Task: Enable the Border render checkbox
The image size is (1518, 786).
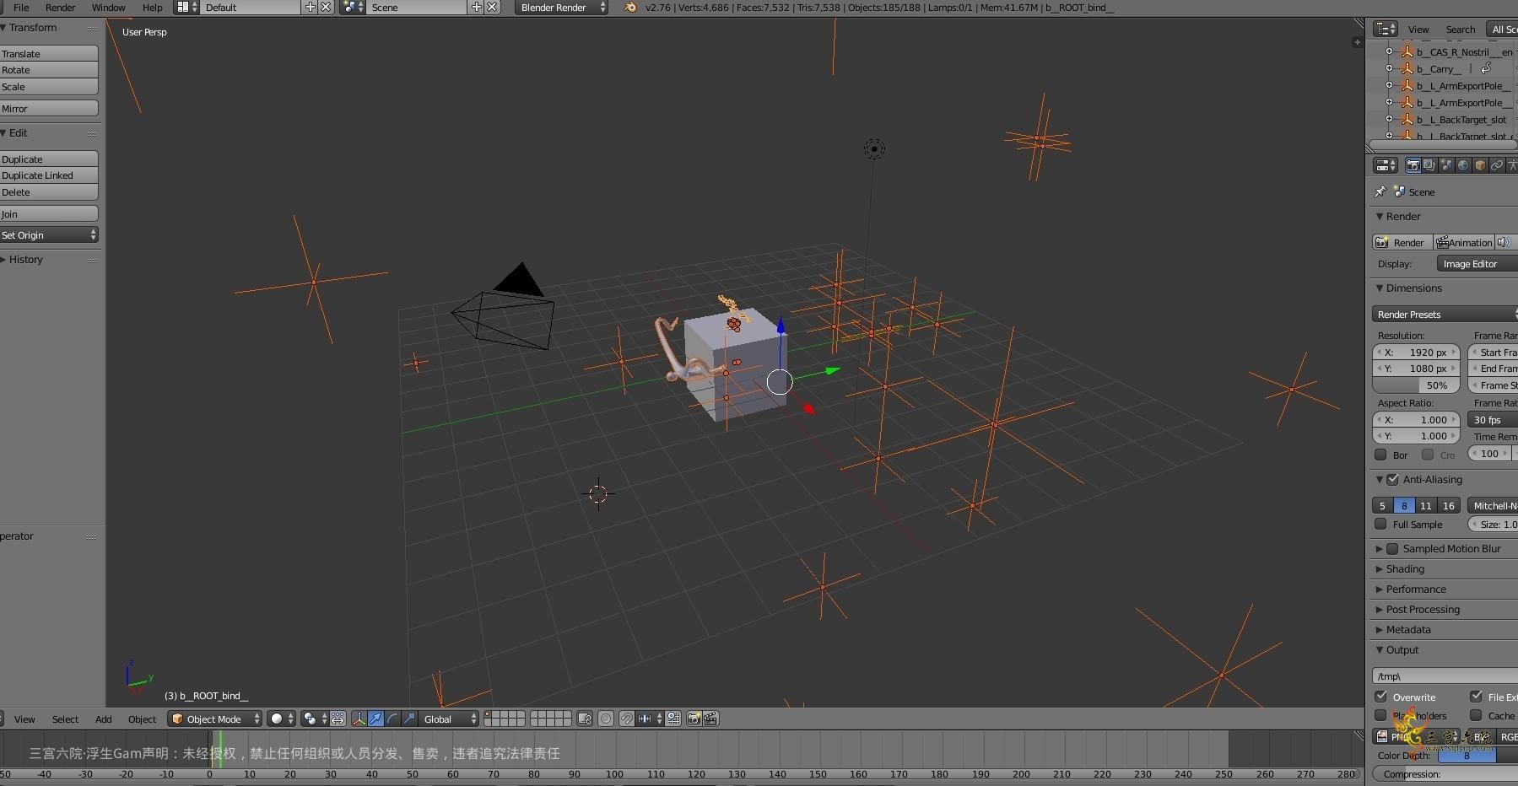Action: (1380, 455)
